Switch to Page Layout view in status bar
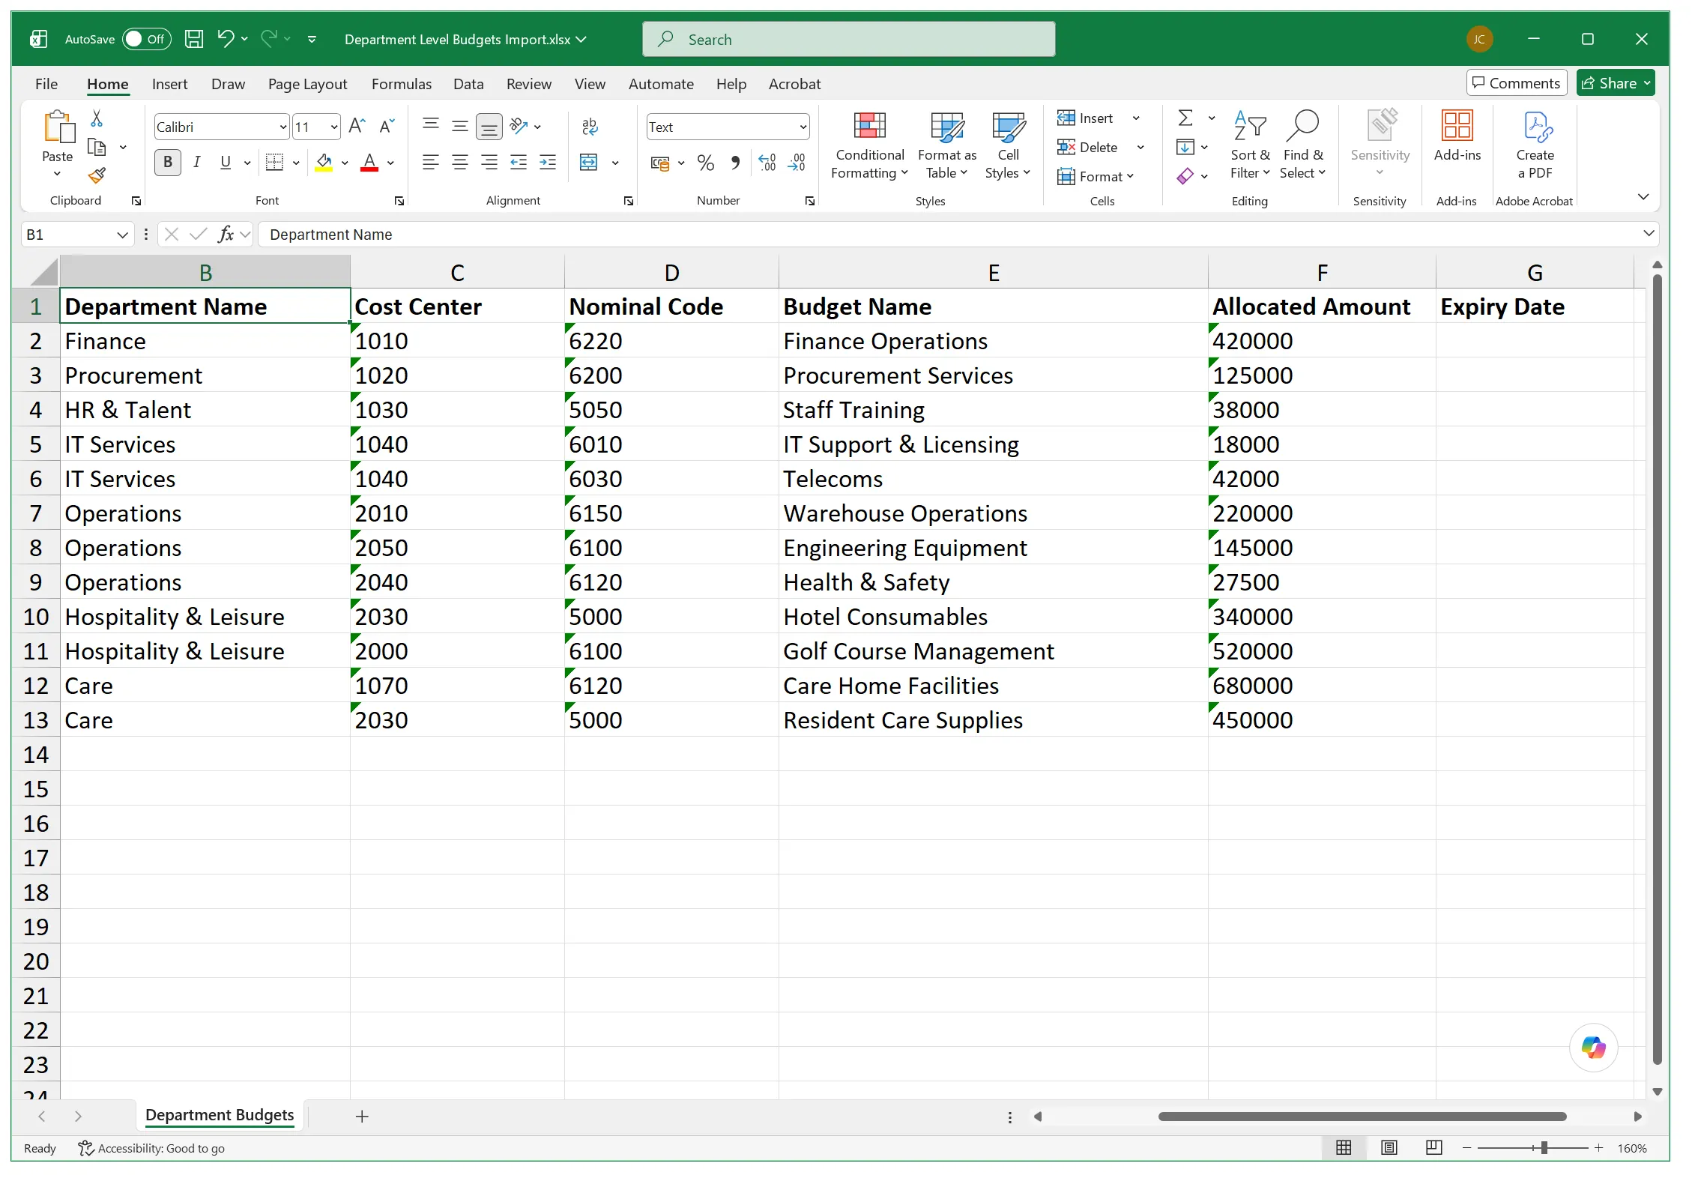The image size is (1695, 1199). click(x=1389, y=1148)
